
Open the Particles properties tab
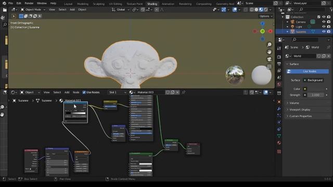[279, 115]
